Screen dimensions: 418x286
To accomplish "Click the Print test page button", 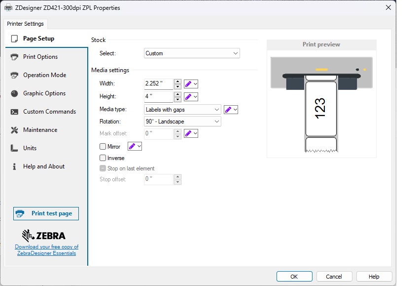I will click(x=46, y=213).
